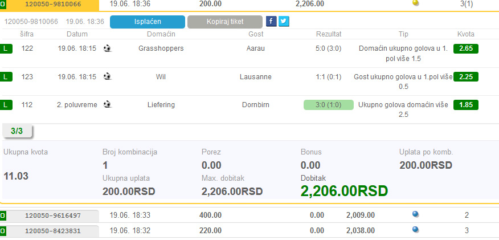Screen dimensions: 499x240
Task: Click highlighted 3:0 (1:0) live result
Action: tap(329, 105)
